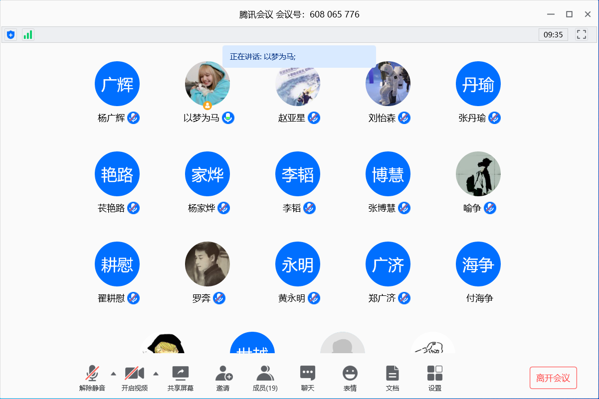Start 共享屏幕 screen sharing

coord(181,378)
